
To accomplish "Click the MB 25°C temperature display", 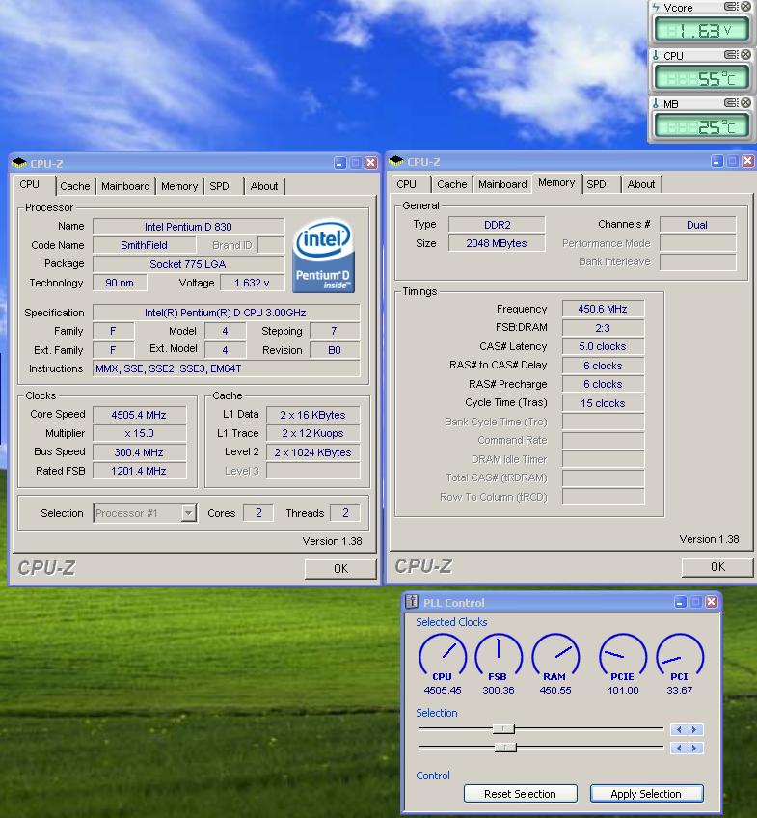I will (x=702, y=126).
